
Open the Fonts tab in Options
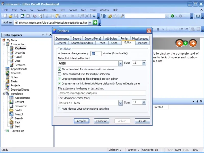pos(124,39)
